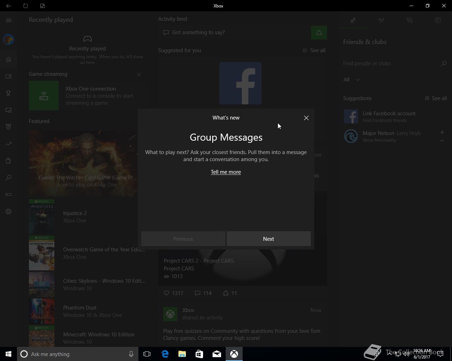This screenshot has width=452, height=361.
Task: Close the What's new dialog
Action: [x=306, y=118]
